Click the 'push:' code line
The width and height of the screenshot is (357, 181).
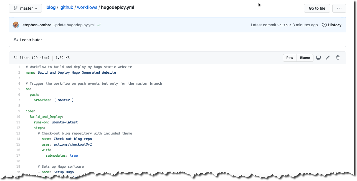click(x=35, y=95)
